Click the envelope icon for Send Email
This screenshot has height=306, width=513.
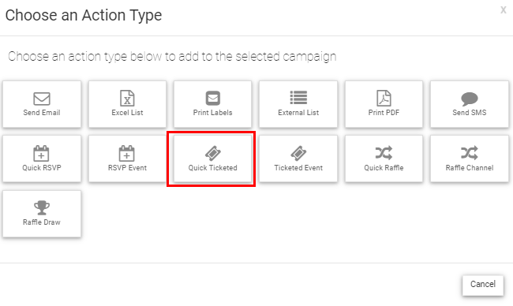pos(42,99)
